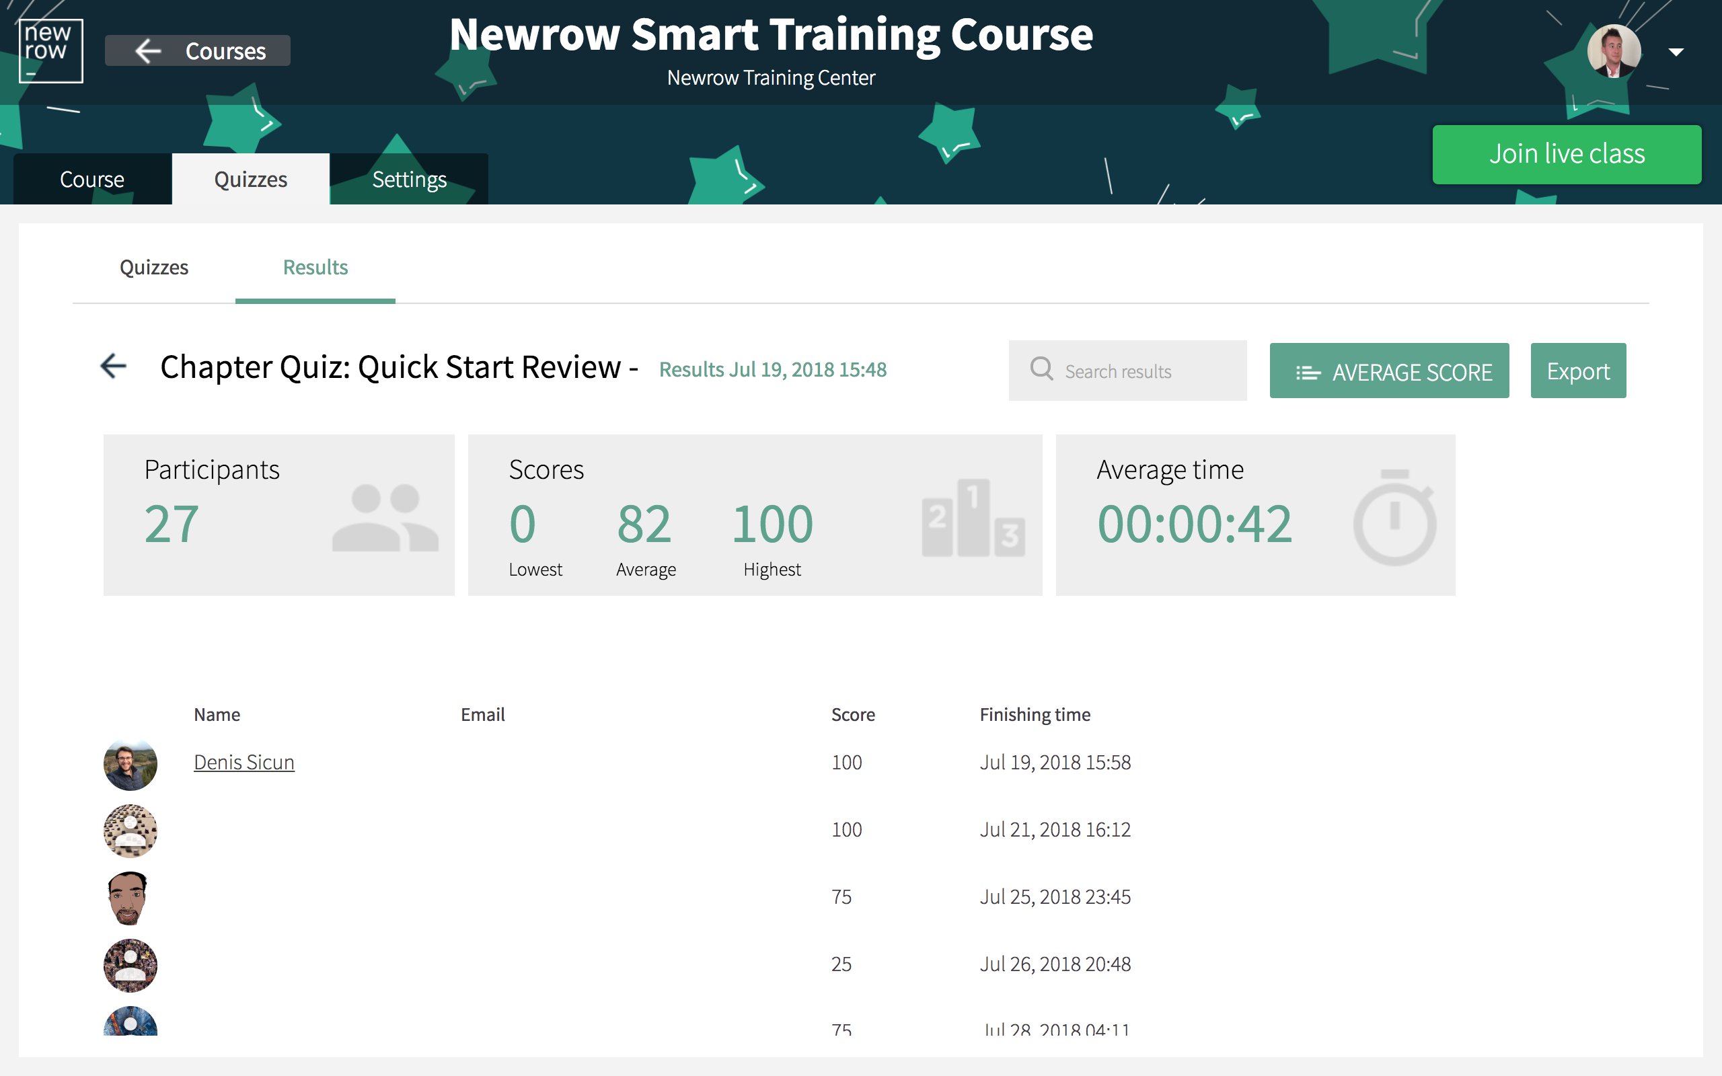This screenshot has width=1722, height=1076.
Task: Select the Results sub-tab
Action: pos(315,268)
